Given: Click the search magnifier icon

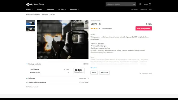Looking at the screenshot, I should 134,4.
